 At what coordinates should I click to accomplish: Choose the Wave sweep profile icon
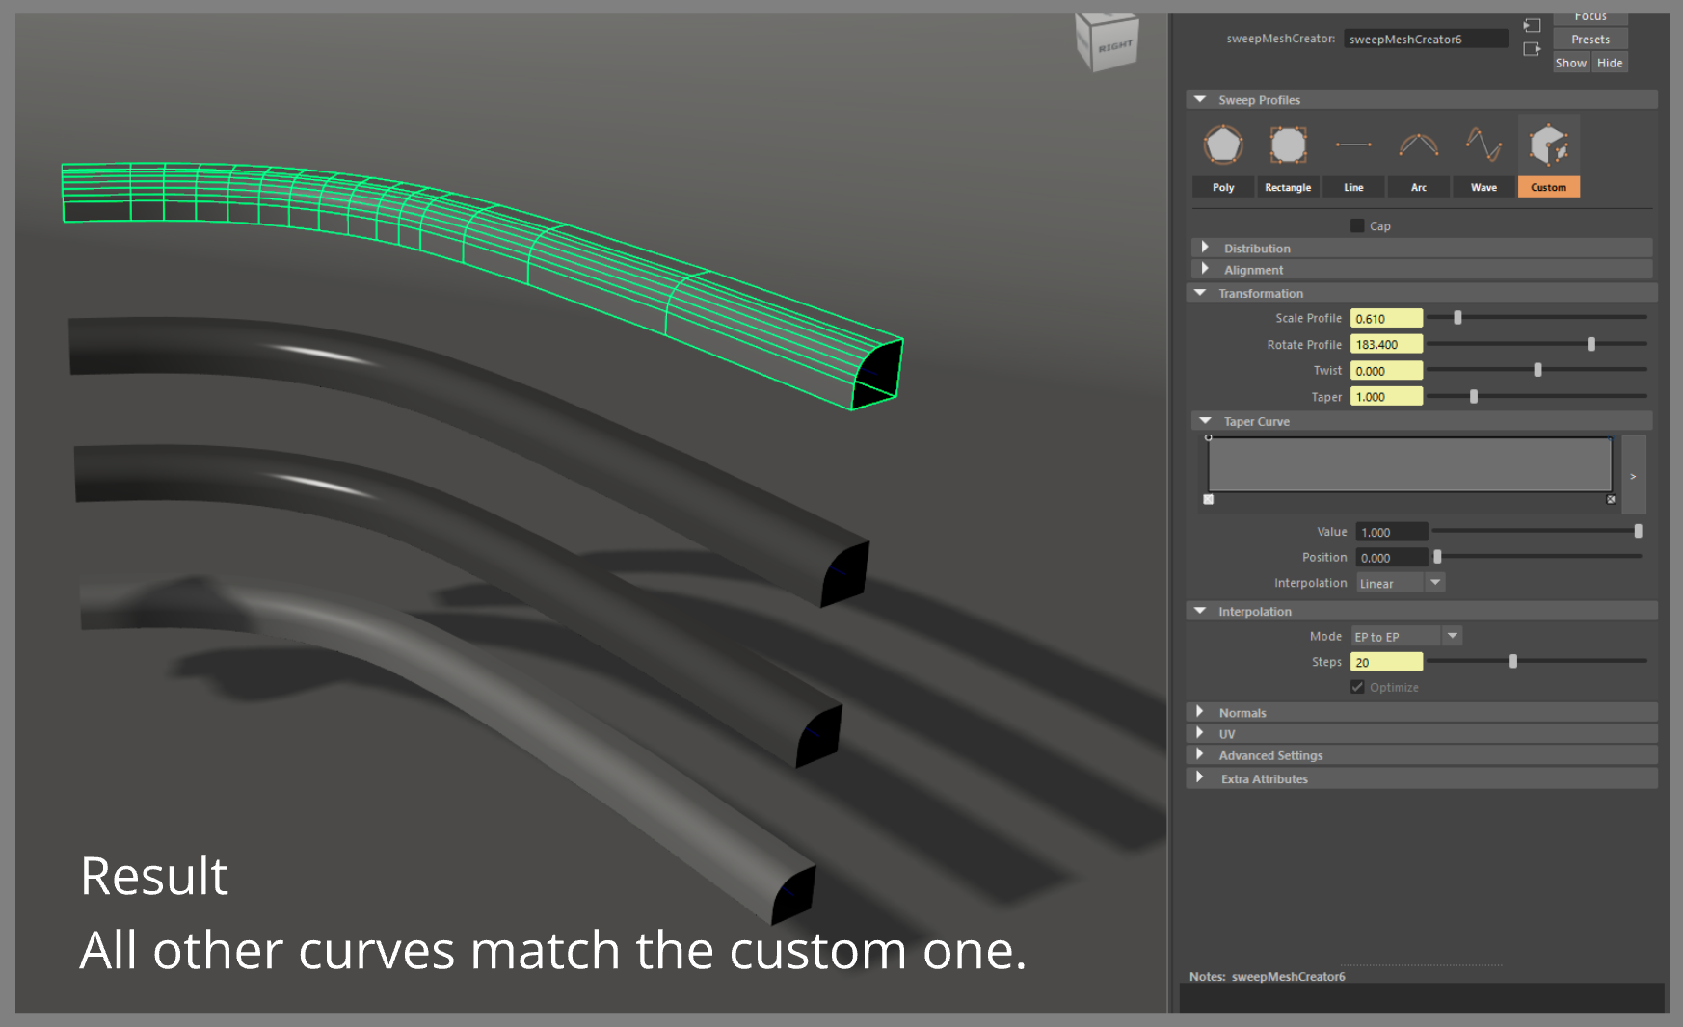coord(1483,146)
